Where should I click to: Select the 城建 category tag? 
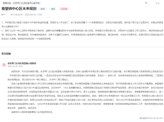click(53, 9)
